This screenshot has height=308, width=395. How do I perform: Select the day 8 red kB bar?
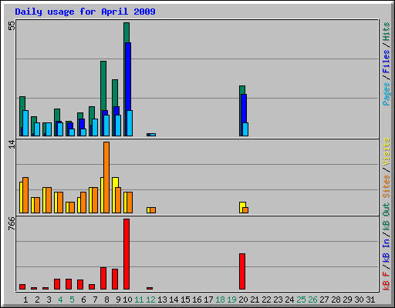103,279
